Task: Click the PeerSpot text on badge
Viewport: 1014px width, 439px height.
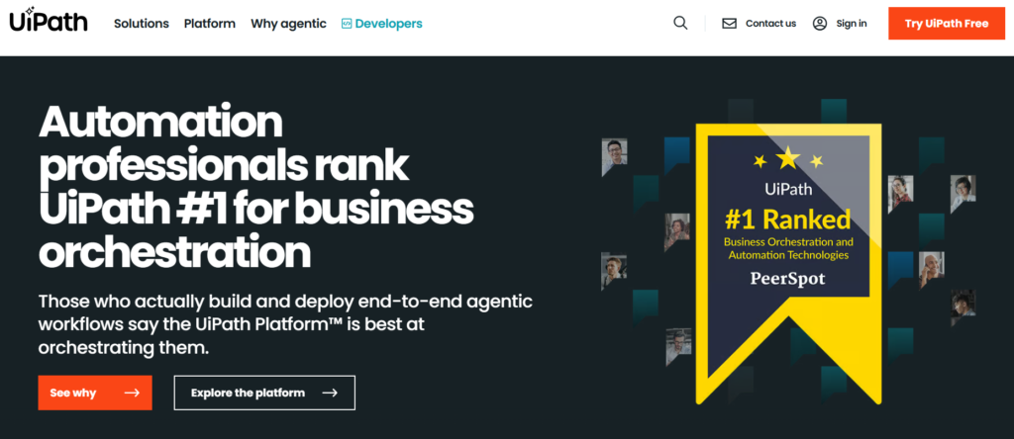Action: [x=788, y=278]
